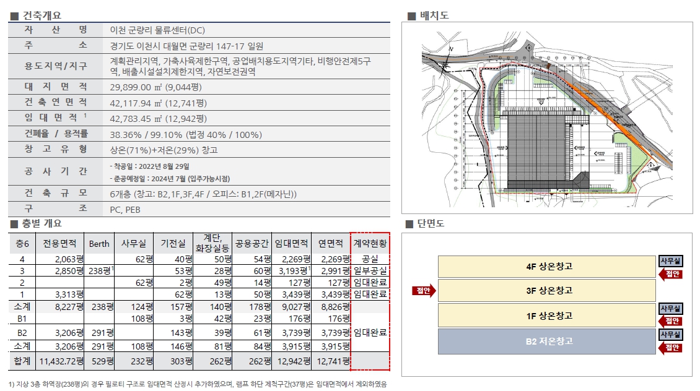Screen dimensions: 700x391
Task: Click the 사무실 tag beside 1F 상온창고
Action: tap(670, 309)
